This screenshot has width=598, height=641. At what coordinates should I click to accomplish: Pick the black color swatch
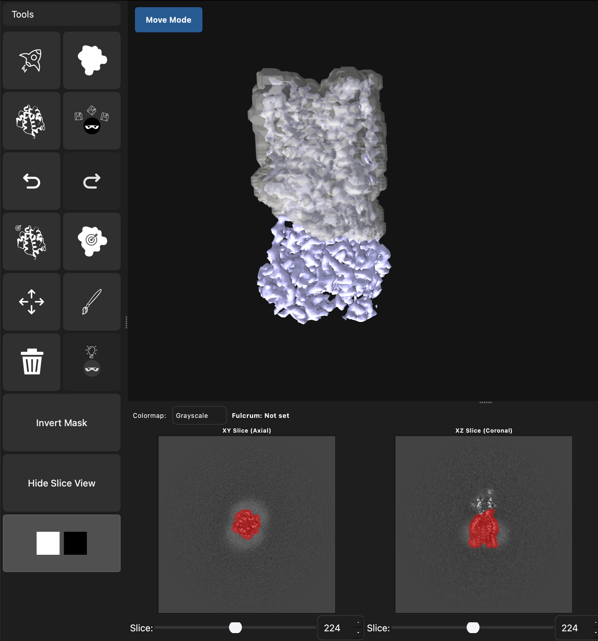click(x=75, y=543)
